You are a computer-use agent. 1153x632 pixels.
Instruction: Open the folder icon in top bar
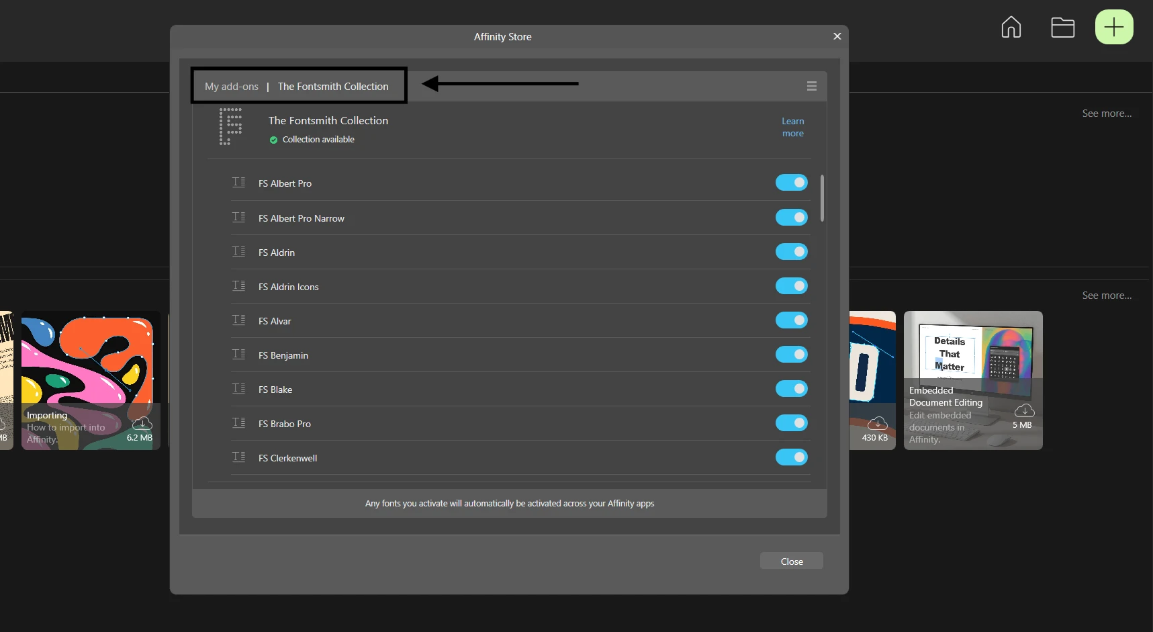pos(1062,28)
